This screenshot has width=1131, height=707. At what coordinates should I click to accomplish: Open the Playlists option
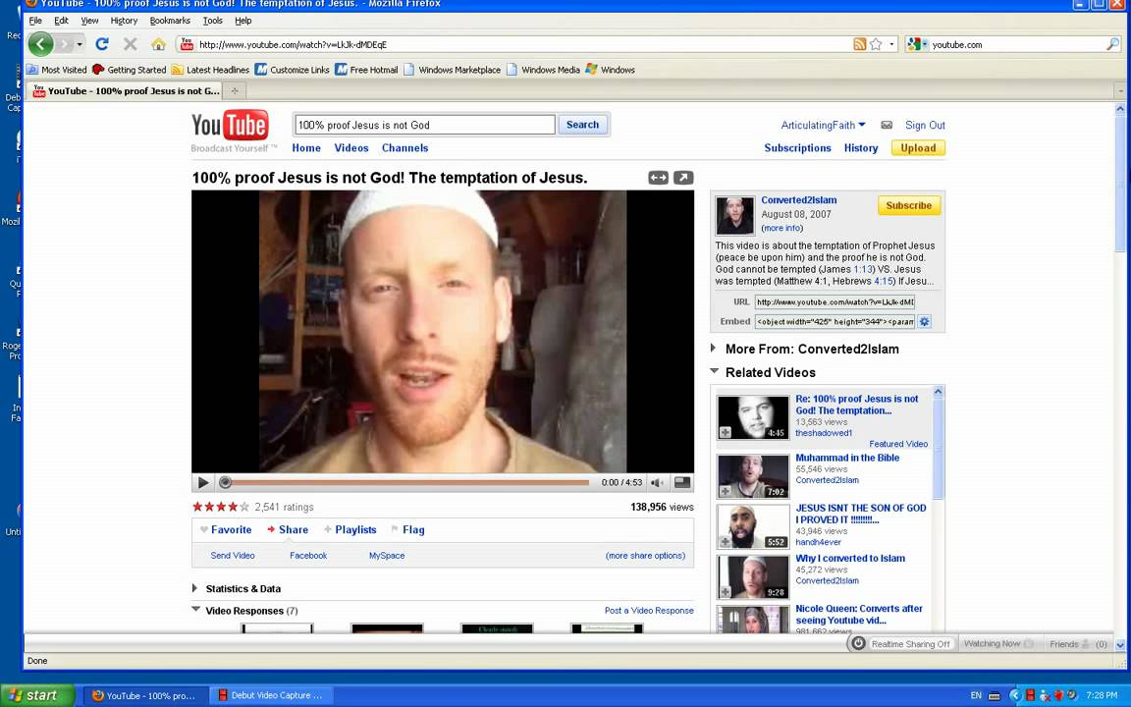click(x=350, y=529)
